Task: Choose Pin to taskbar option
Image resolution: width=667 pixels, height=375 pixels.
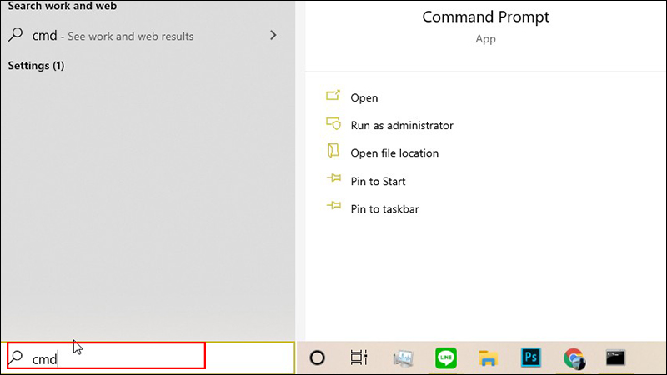Action: click(x=384, y=208)
